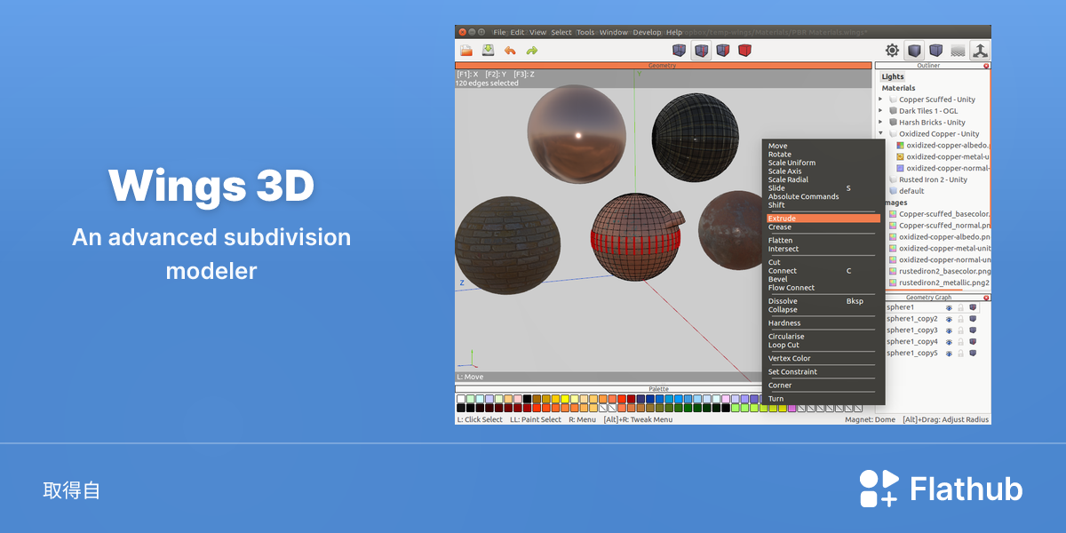1066x533 pixels.
Task: Choose Extrude in the context menu
Action: (x=823, y=219)
